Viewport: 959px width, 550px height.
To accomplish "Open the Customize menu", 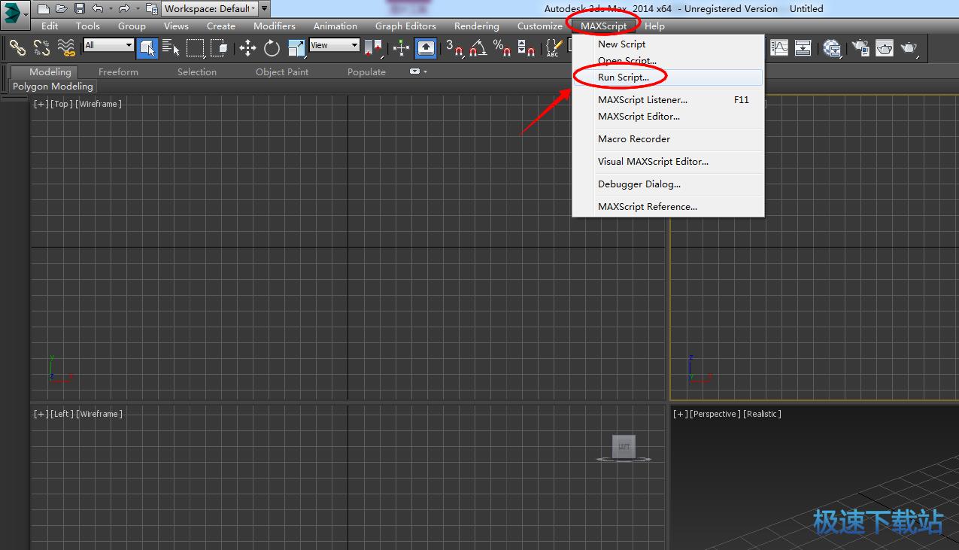I will 540,26.
